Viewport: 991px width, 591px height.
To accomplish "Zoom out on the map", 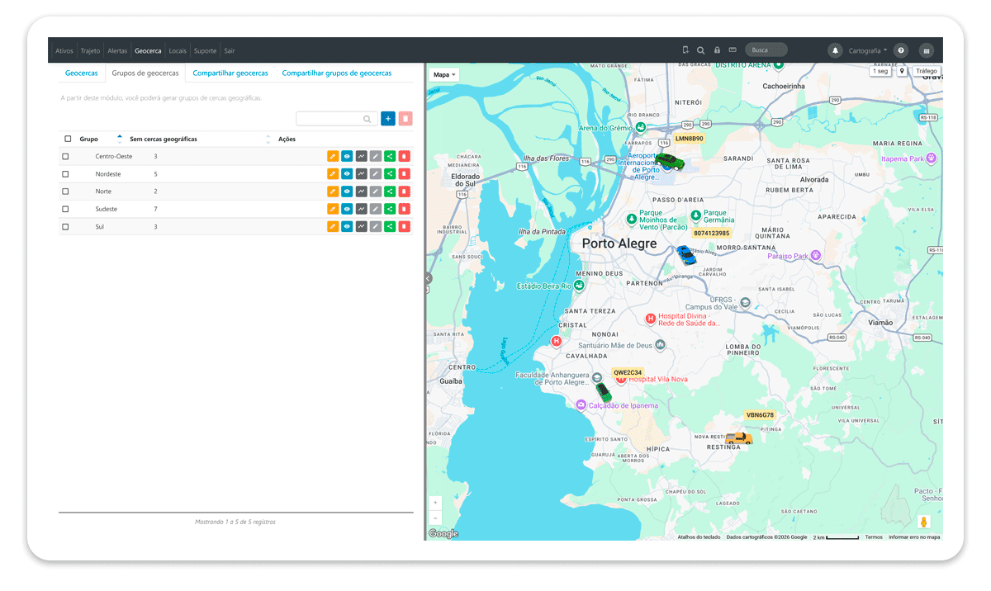I will (436, 518).
